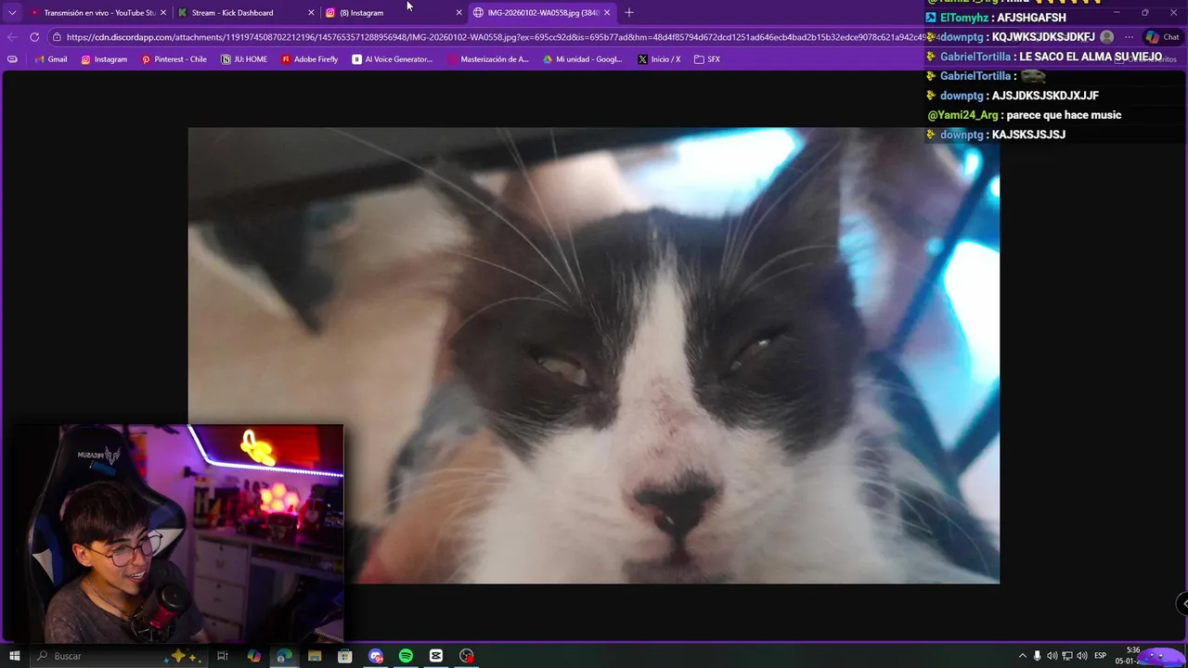
Task: Switch to Microsoft Edge on the taskbar
Action: click(284, 656)
